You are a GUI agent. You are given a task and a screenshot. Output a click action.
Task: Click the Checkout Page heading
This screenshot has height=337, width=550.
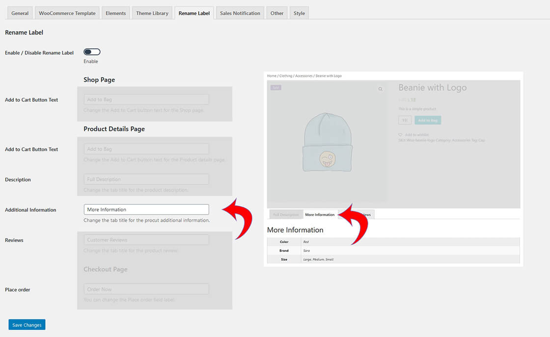tap(105, 269)
